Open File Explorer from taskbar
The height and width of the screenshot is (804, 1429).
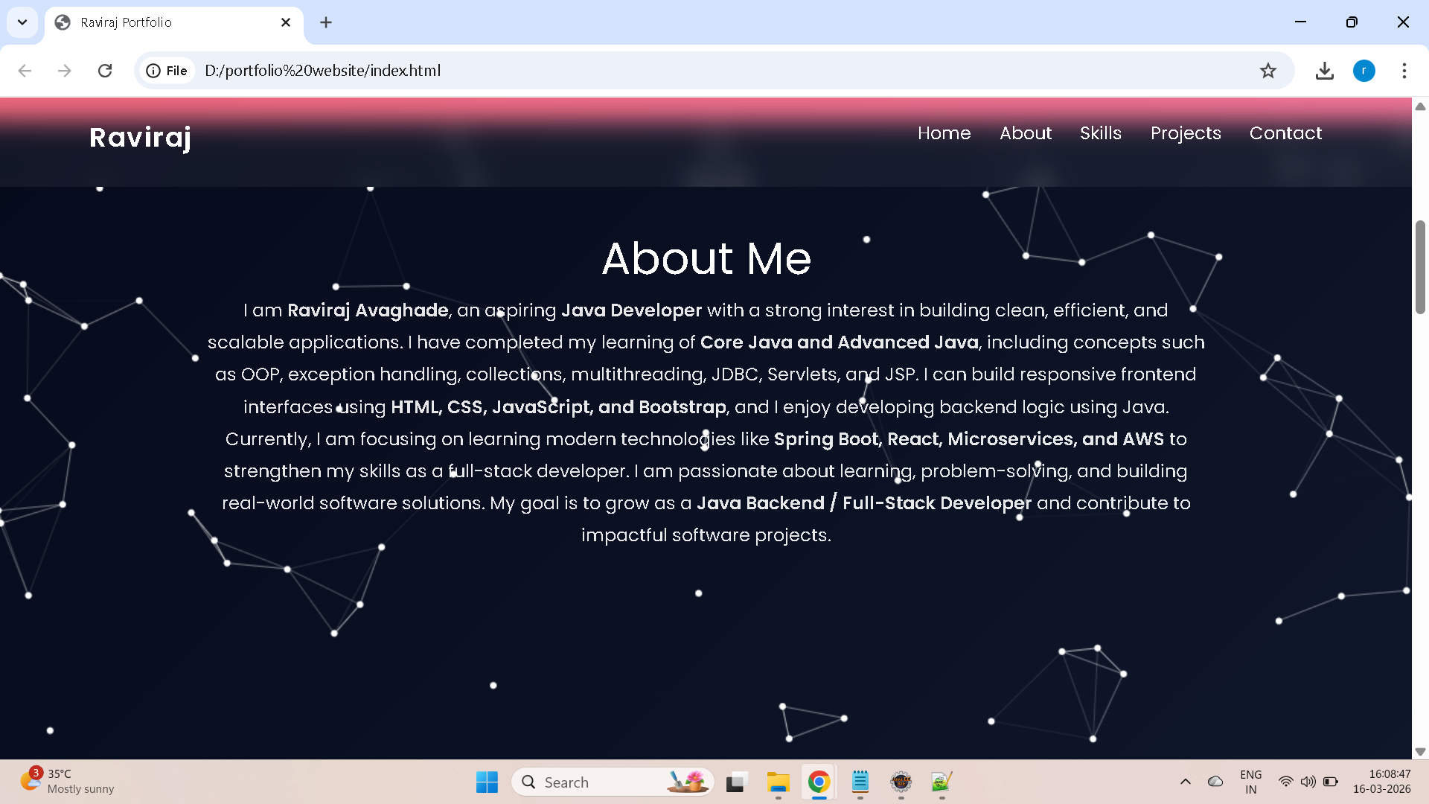pyautogui.click(x=778, y=782)
